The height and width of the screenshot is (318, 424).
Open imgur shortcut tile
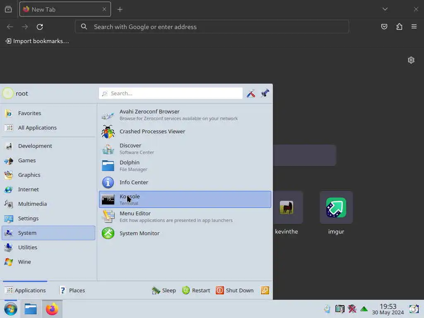(336, 207)
